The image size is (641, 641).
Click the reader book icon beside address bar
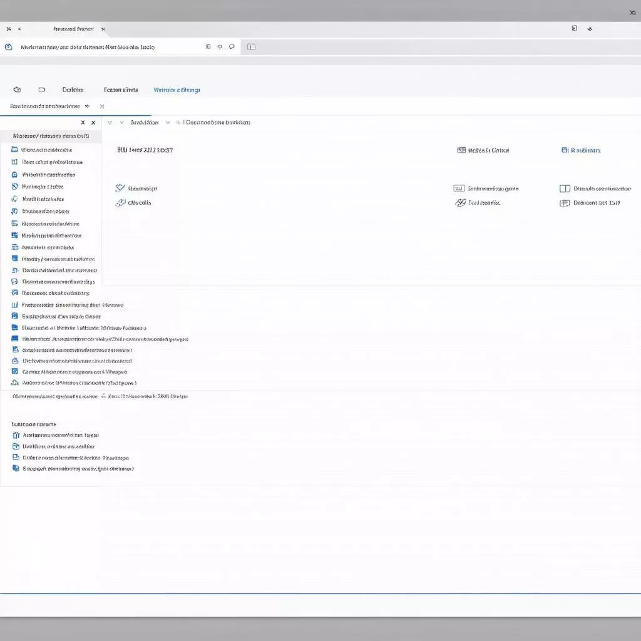[251, 47]
